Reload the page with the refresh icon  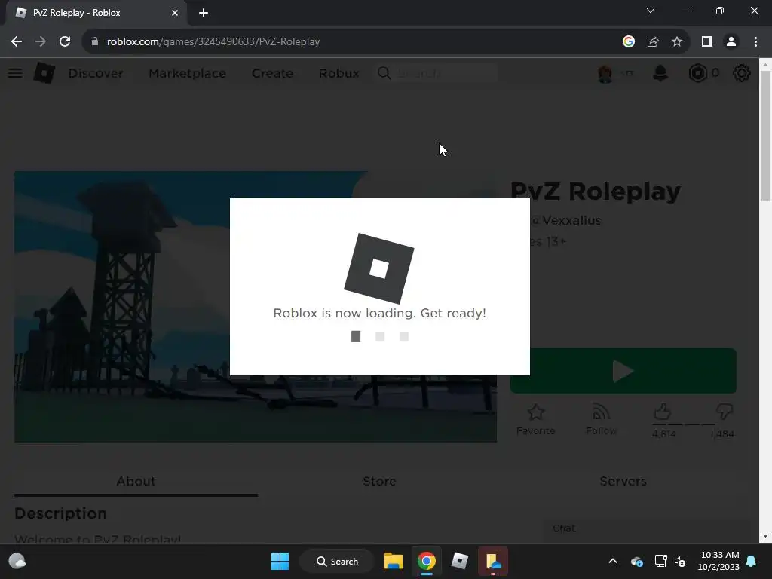point(65,42)
